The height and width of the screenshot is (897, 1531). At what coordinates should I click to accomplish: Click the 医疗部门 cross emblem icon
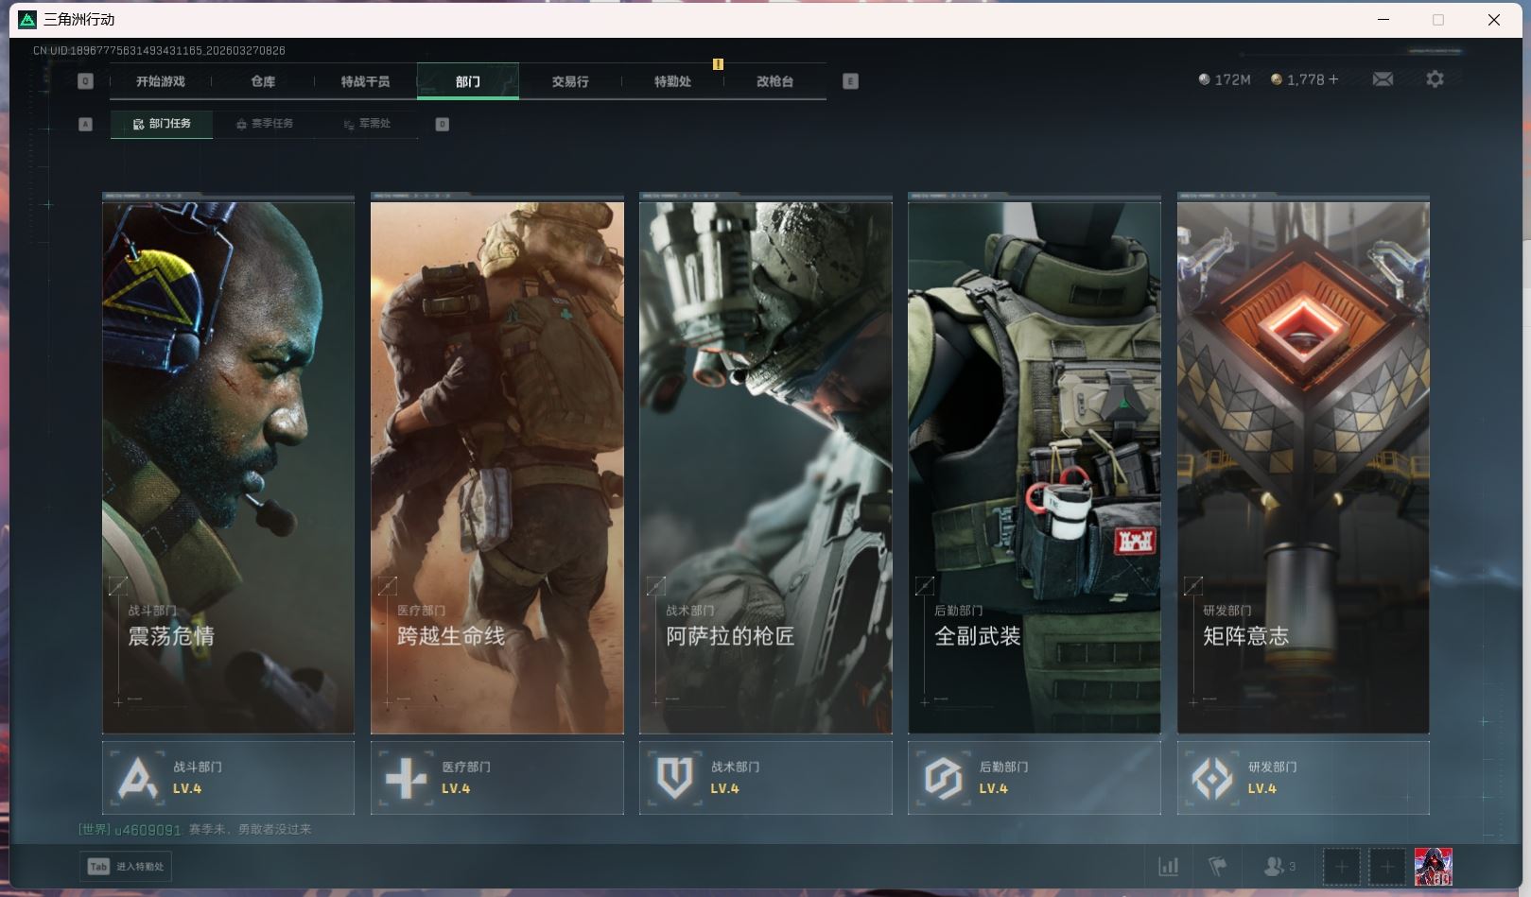[x=407, y=778]
